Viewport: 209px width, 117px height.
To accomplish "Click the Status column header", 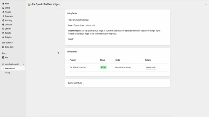I will coord(102,60).
